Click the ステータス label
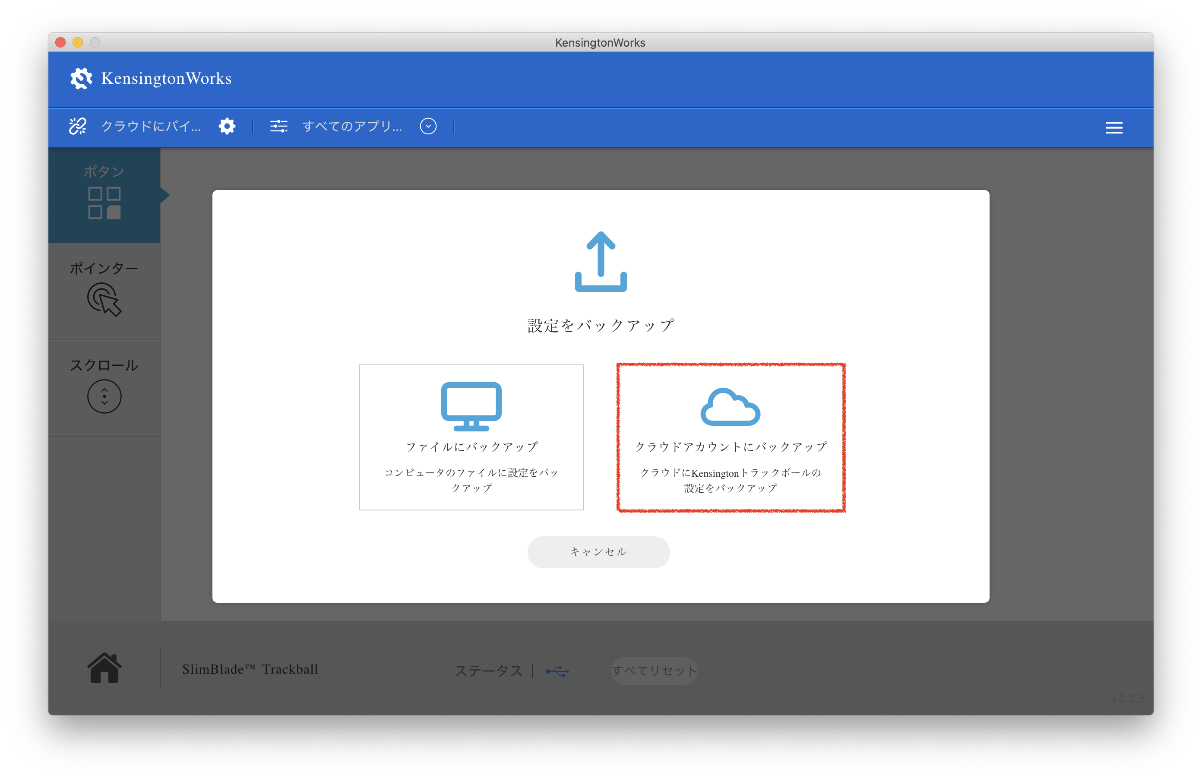This screenshot has width=1202, height=779. coord(488,671)
